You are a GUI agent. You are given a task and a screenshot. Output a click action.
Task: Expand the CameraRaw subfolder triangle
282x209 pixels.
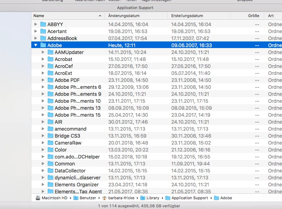[43, 143]
